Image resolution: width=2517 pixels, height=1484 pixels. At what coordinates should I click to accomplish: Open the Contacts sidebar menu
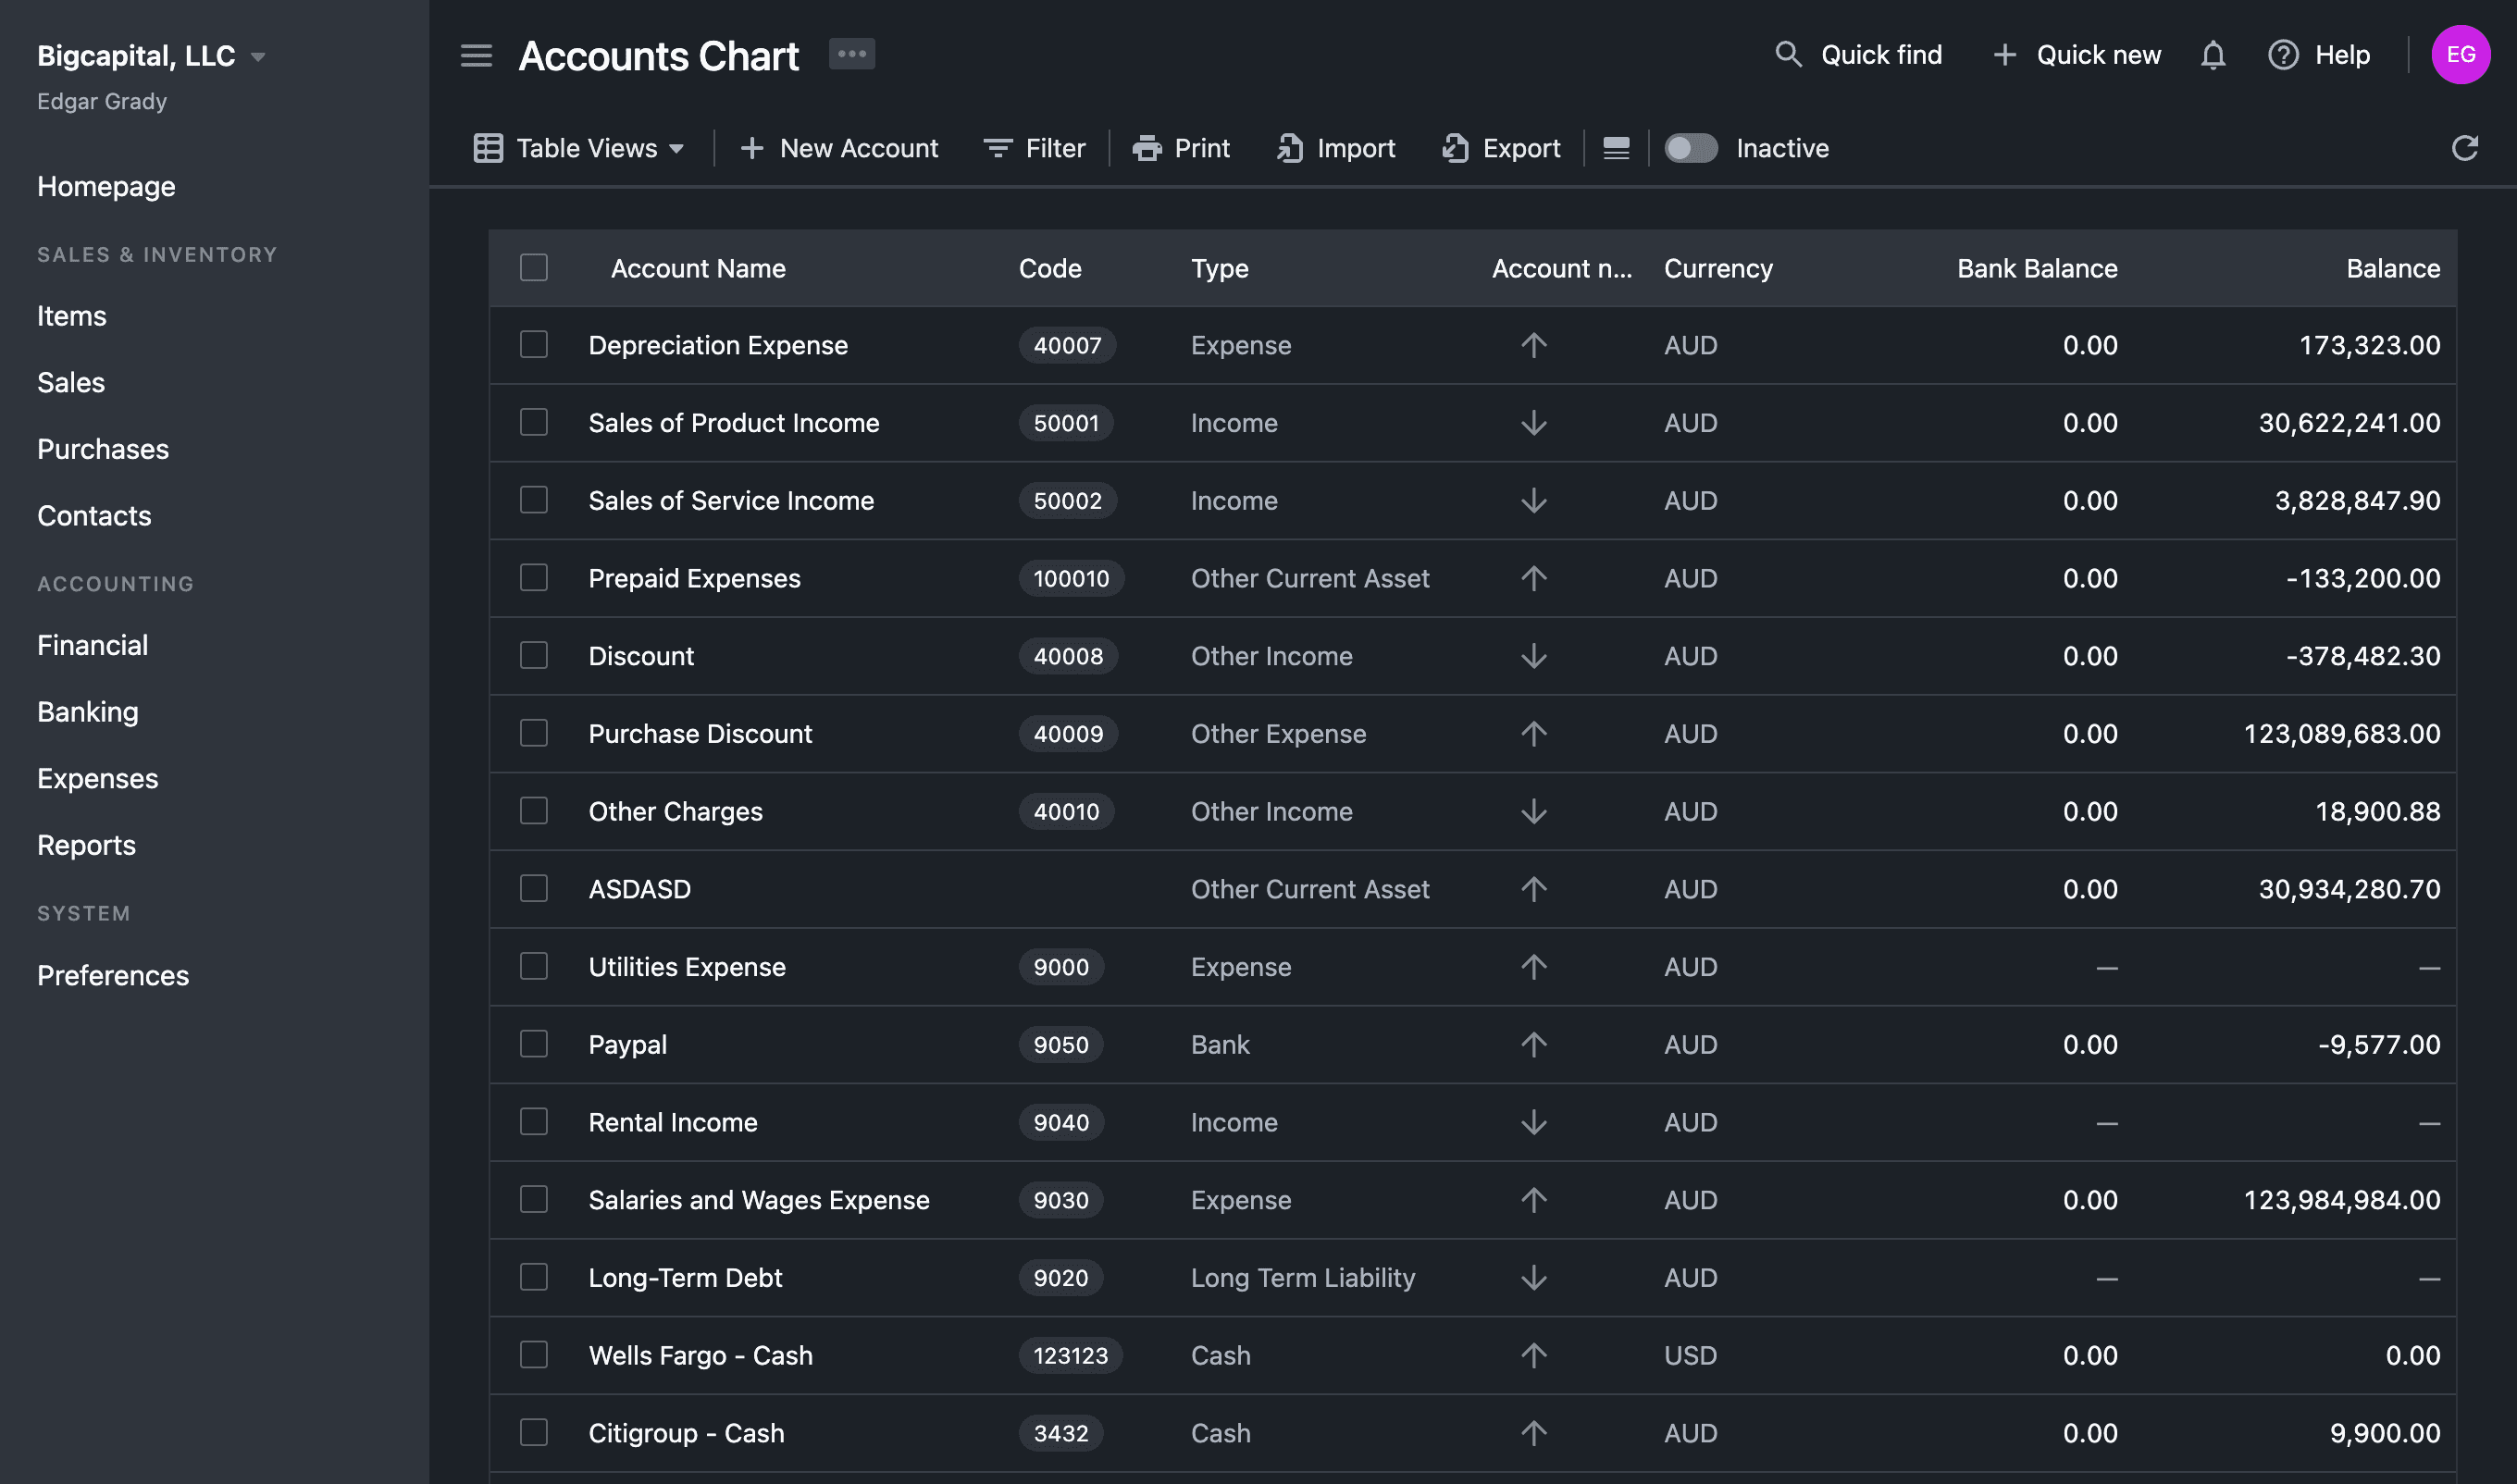(x=94, y=516)
